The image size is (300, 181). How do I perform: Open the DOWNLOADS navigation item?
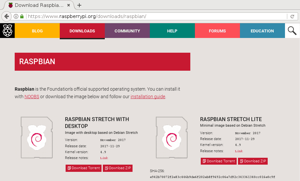[x=82, y=31]
